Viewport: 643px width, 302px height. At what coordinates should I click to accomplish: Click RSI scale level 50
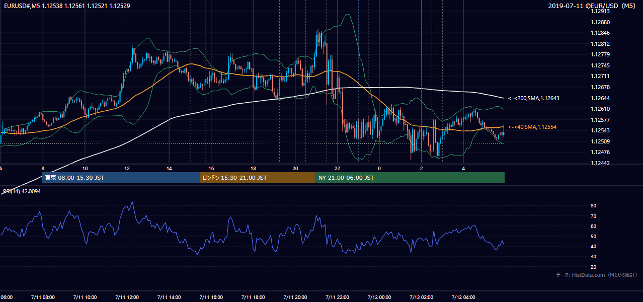click(593, 236)
